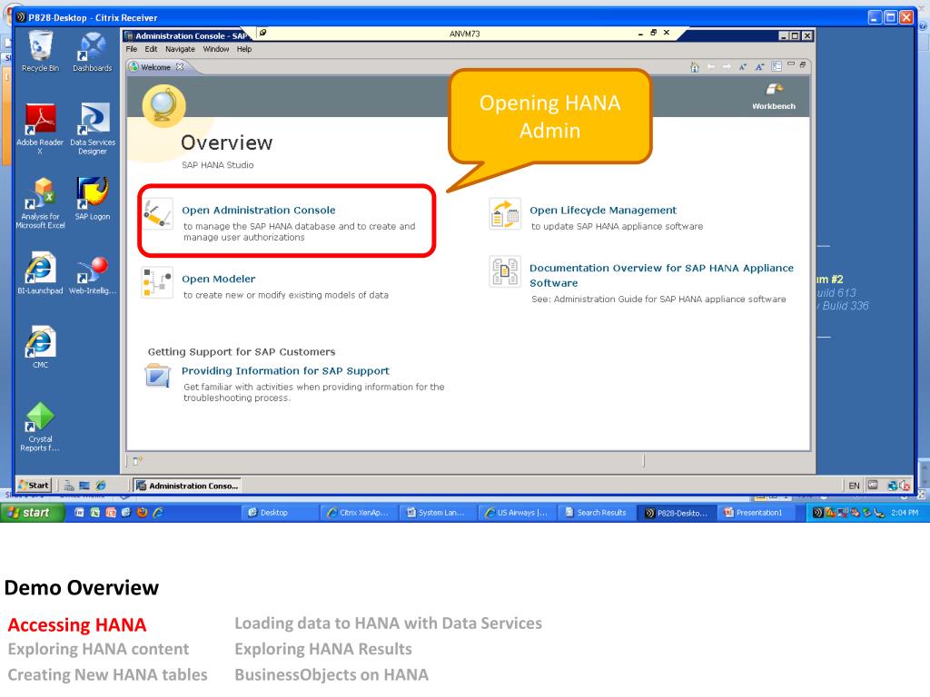Switch to the Presentation1 taskbar item
This screenshot has height=697, width=930.
point(756,513)
